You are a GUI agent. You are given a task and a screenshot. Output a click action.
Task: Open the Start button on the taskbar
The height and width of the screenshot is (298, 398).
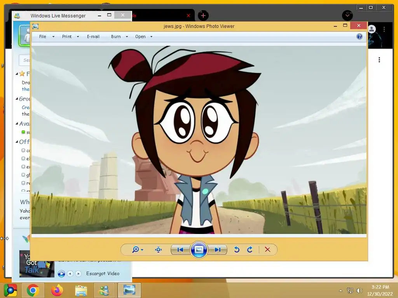click(x=10, y=290)
